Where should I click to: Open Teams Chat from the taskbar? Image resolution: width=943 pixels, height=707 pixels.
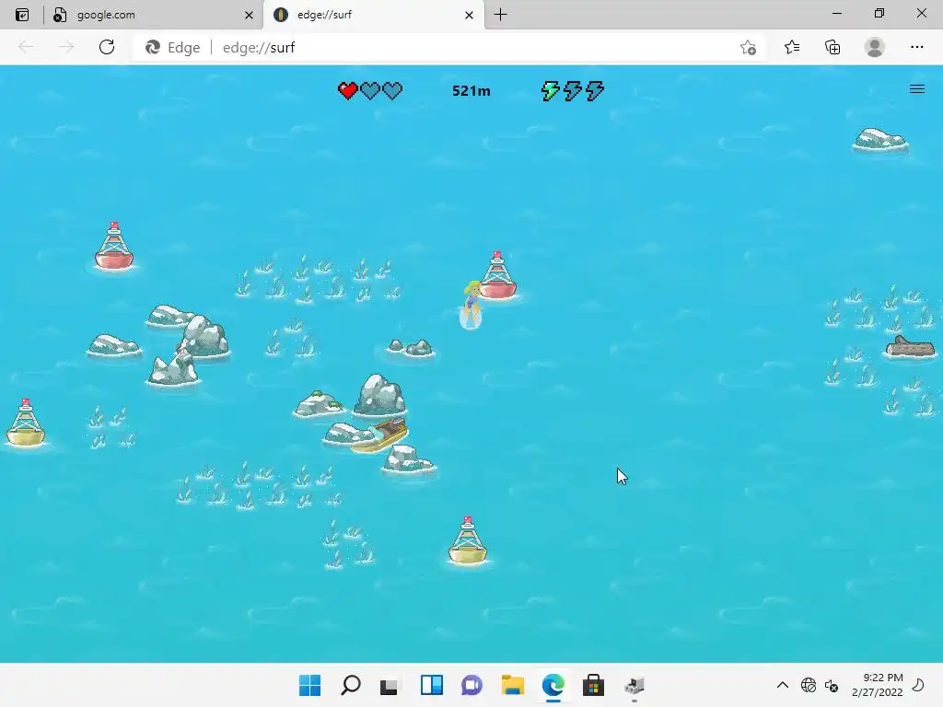click(x=471, y=685)
